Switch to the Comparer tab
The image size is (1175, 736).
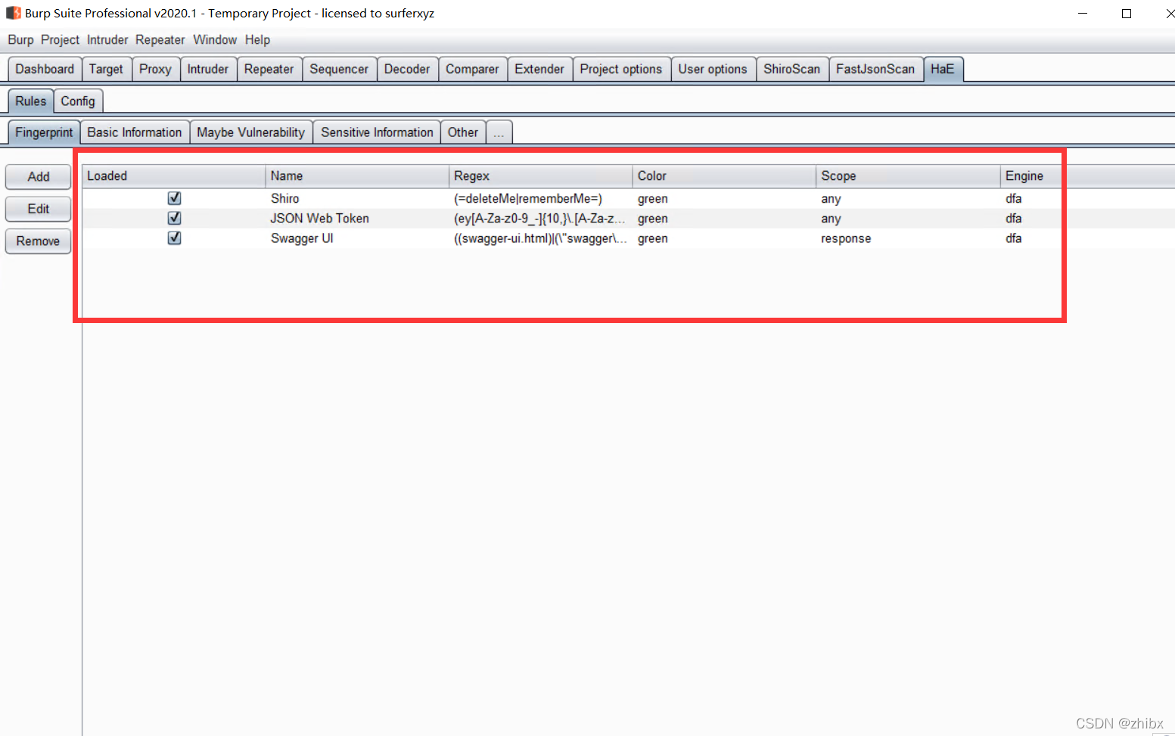click(x=472, y=69)
